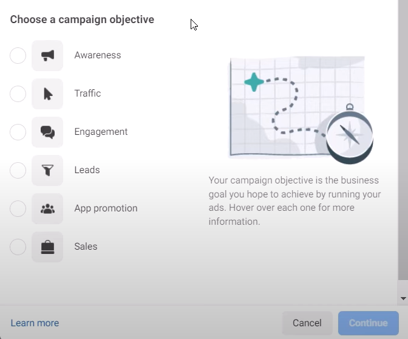Select the Awareness radio button

point(18,55)
